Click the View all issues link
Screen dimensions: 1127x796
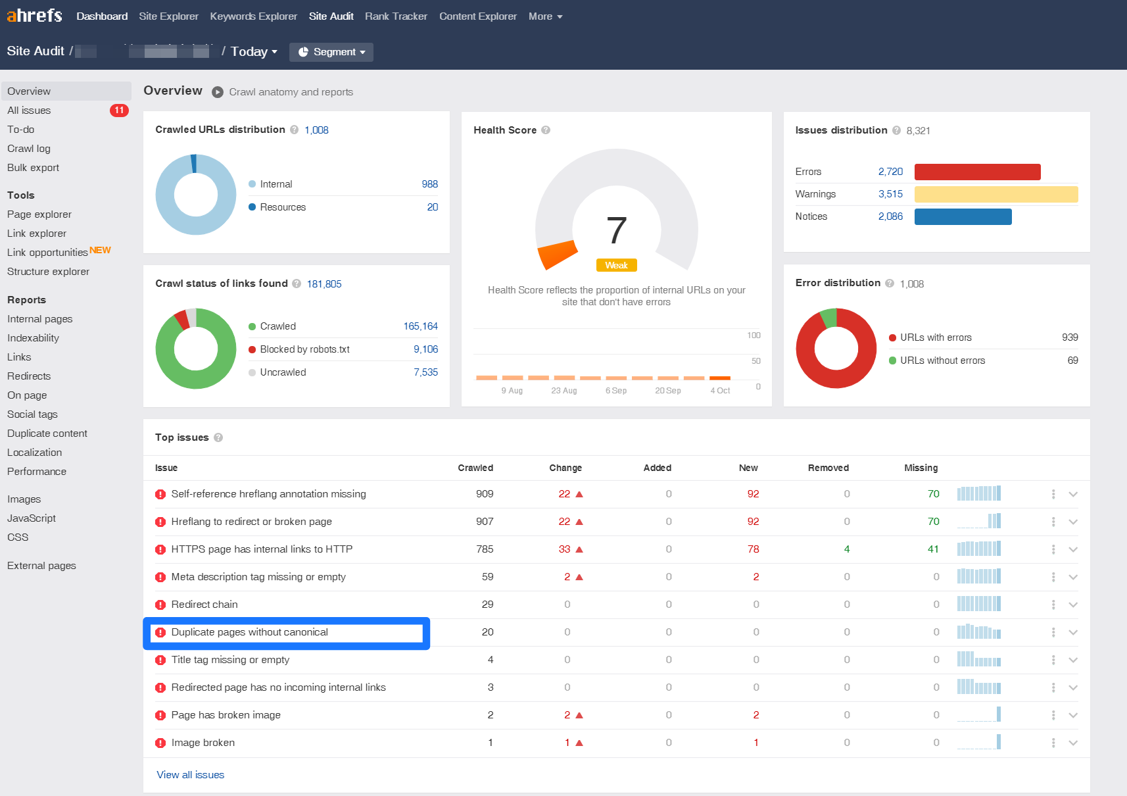click(190, 775)
